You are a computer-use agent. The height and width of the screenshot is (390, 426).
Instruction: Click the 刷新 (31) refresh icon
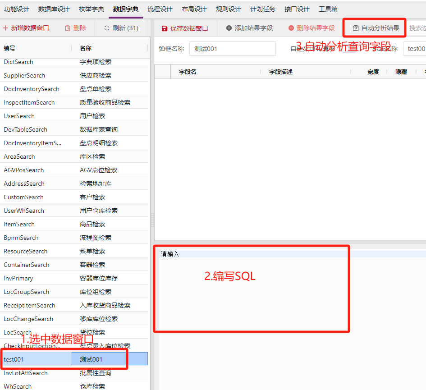coord(107,28)
